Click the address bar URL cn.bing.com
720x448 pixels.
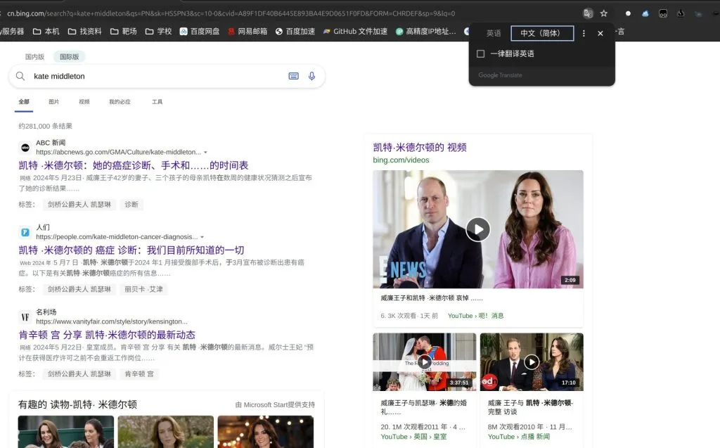231,13
